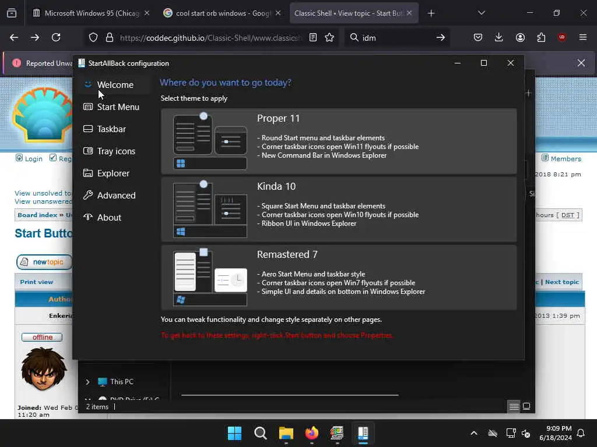
Task: Open the list all tabs dropdown
Action: (x=482, y=13)
